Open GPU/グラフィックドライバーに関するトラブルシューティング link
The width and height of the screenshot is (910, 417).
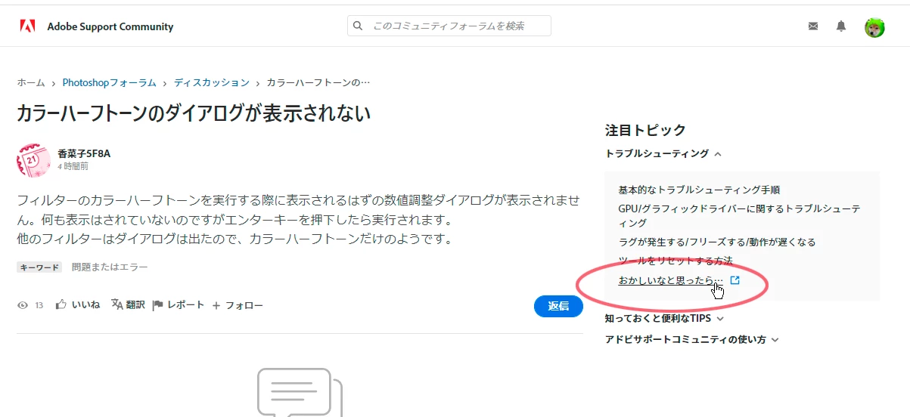pos(740,216)
